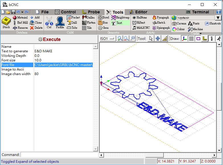
Task: Select the Spirograph tool
Action: coord(161,28)
